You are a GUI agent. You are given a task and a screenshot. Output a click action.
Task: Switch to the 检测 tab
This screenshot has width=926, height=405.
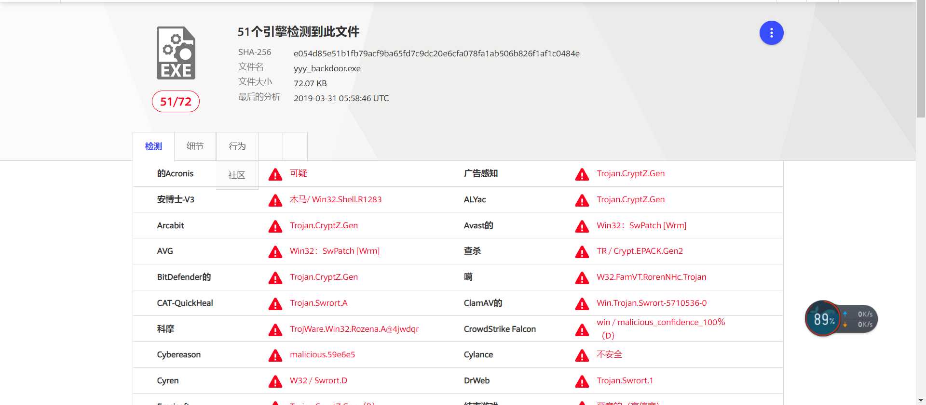tap(153, 146)
